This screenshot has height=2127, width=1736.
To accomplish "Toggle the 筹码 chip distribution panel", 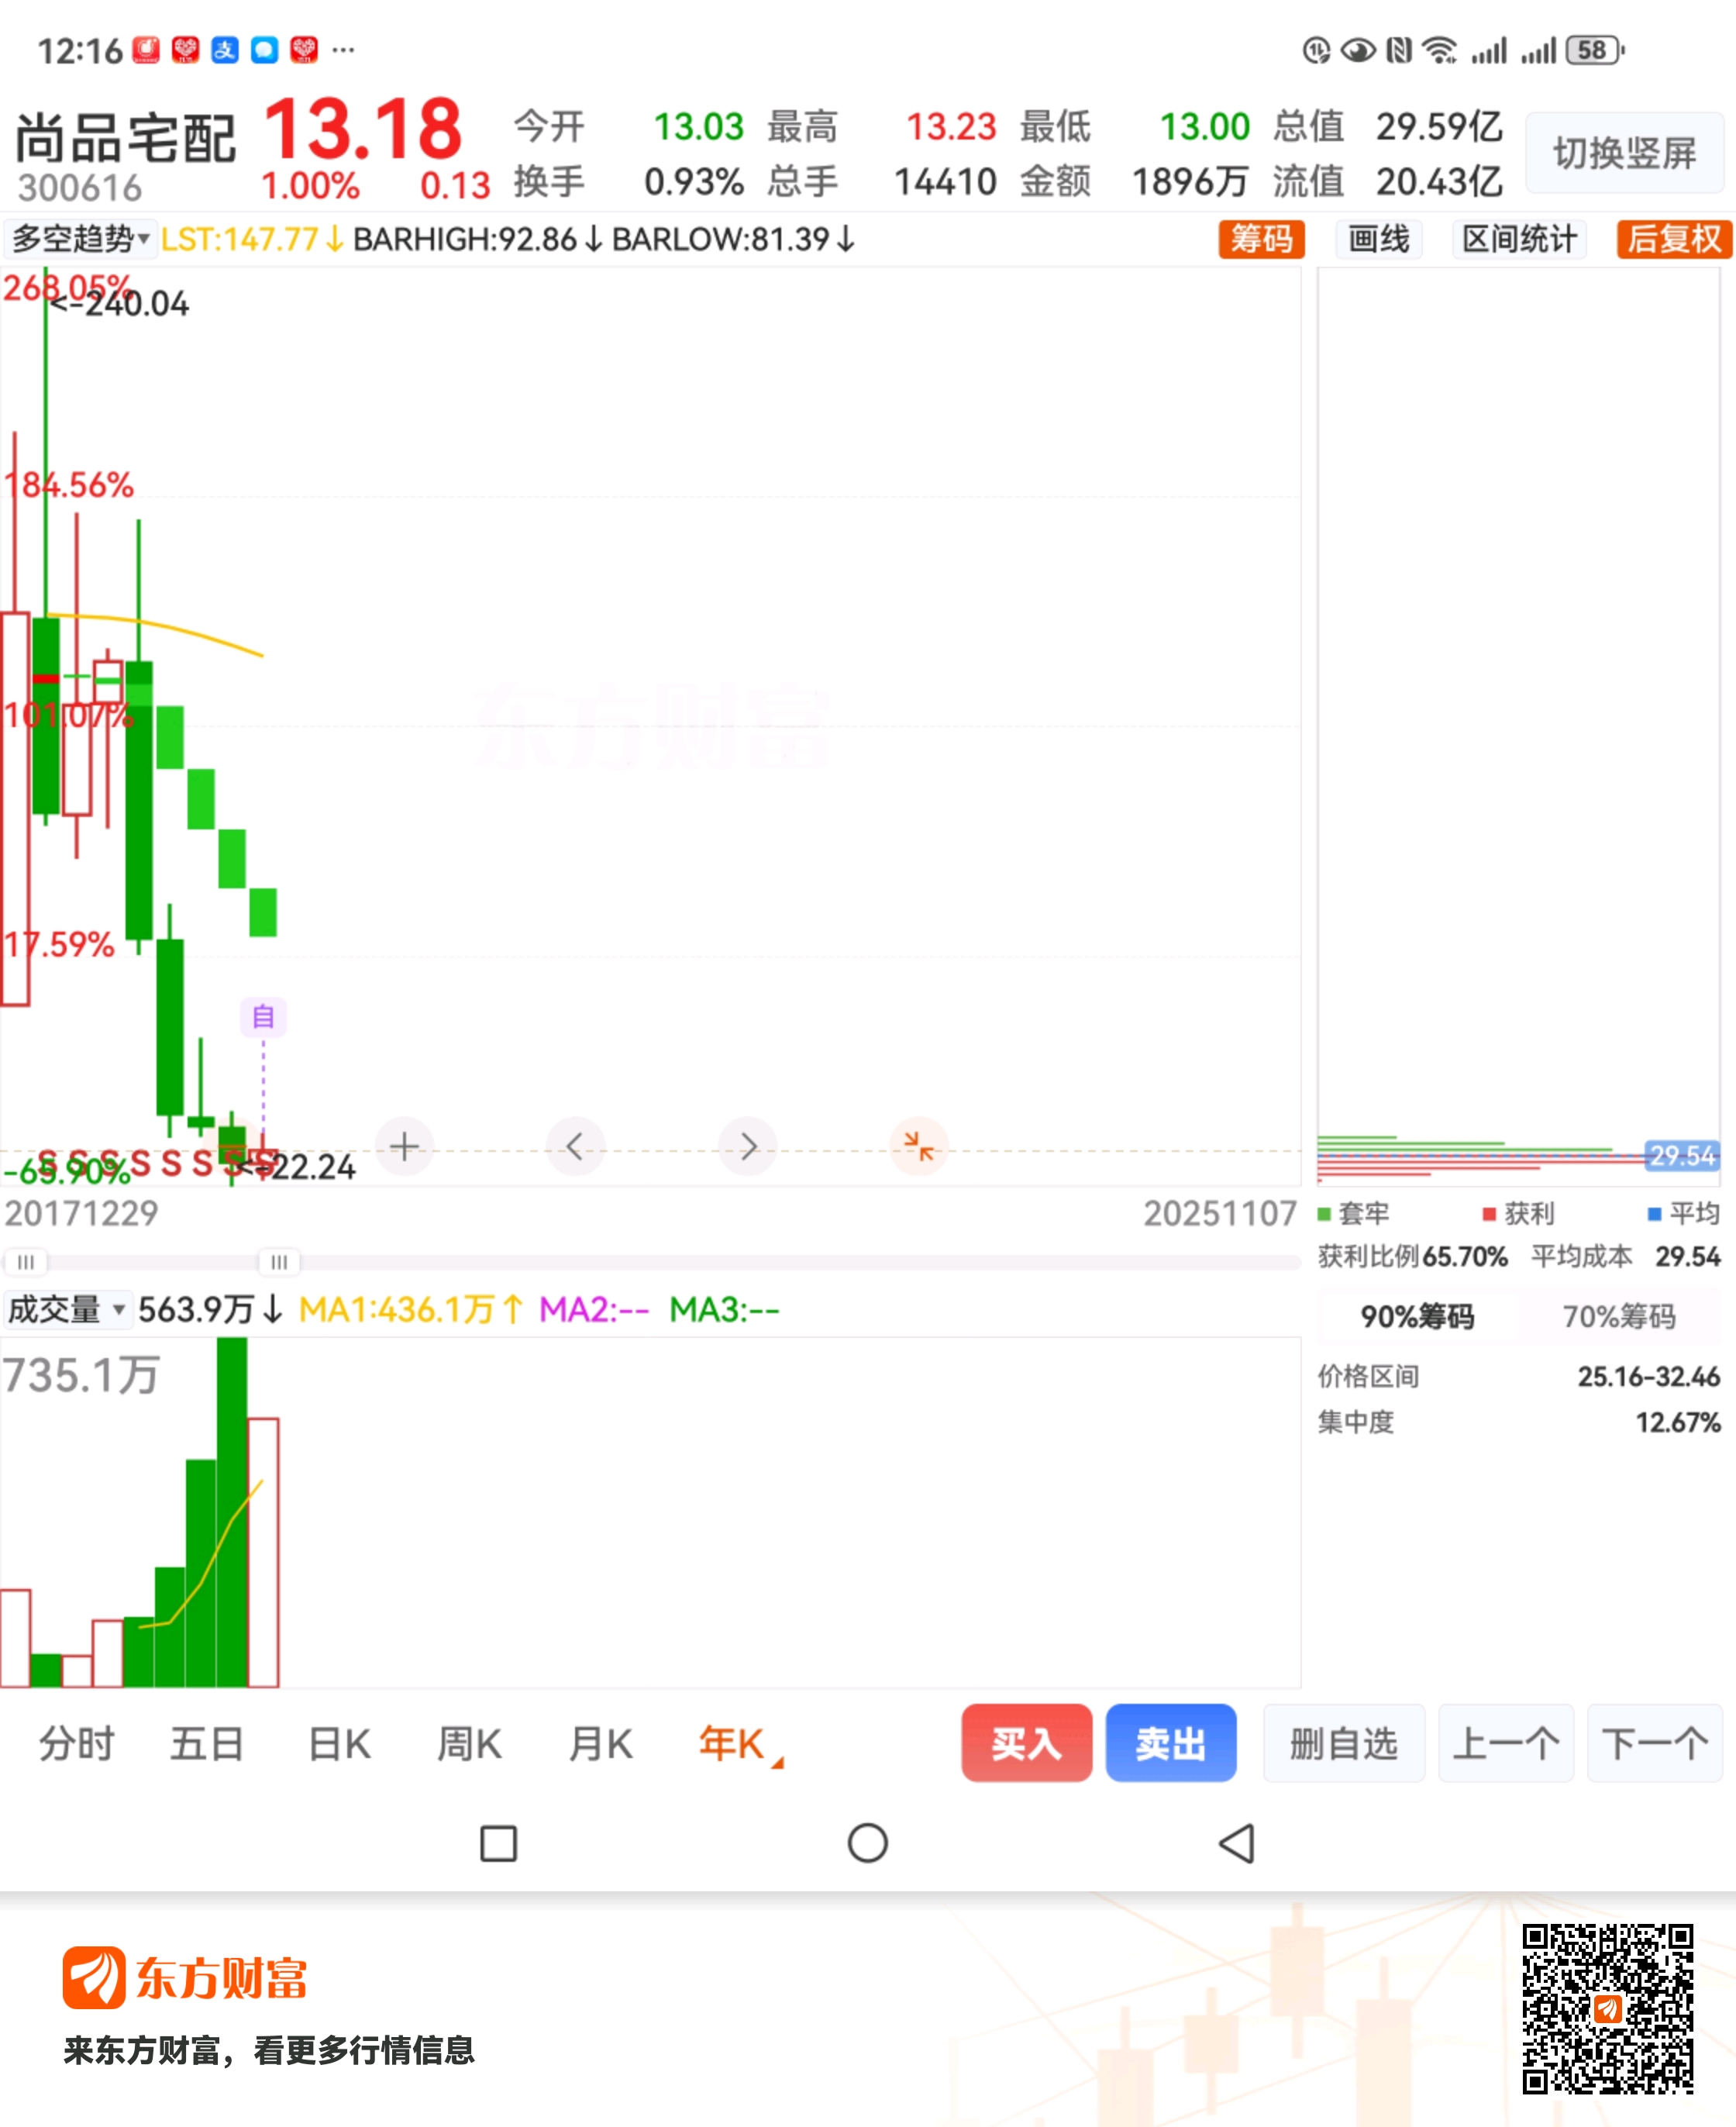I will pyautogui.click(x=1260, y=240).
